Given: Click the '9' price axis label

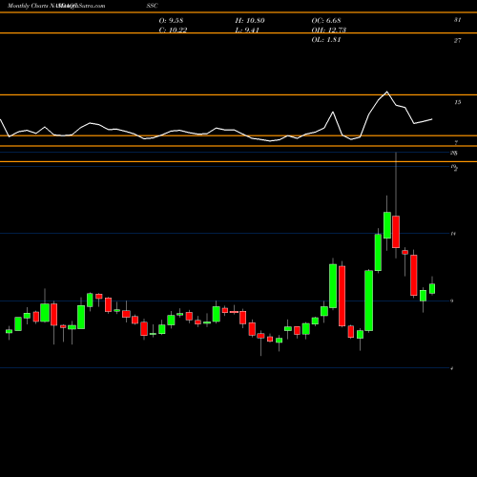Looking at the screenshot, I should [x=452, y=301].
